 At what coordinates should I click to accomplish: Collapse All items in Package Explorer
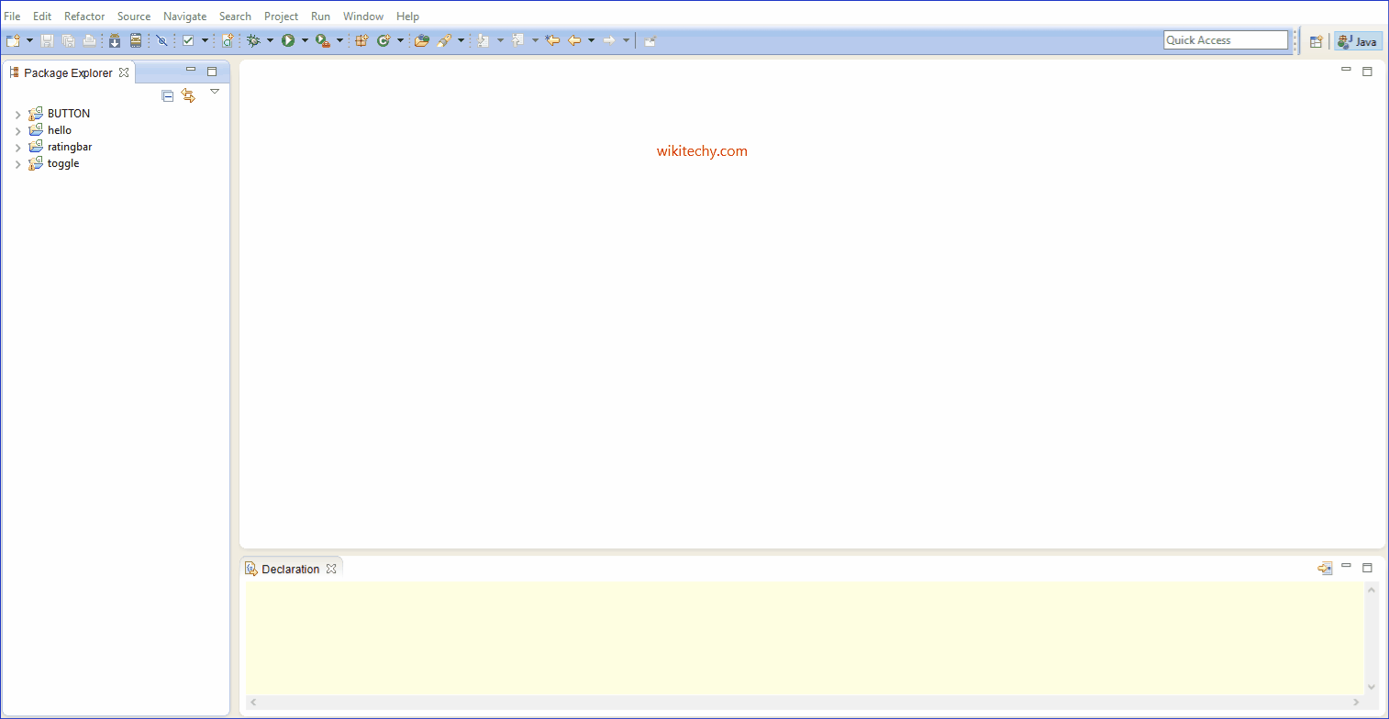(168, 95)
